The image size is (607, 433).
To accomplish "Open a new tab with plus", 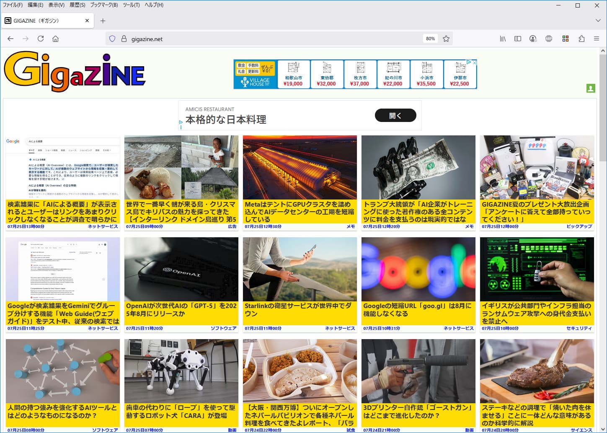I will pos(103,21).
